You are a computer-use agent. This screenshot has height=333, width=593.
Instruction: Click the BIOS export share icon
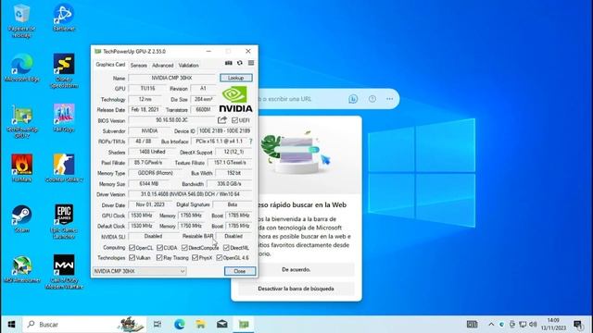click(x=222, y=120)
